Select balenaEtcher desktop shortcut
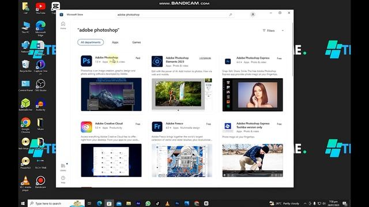The height and width of the screenshot is (207, 369). tap(25, 105)
